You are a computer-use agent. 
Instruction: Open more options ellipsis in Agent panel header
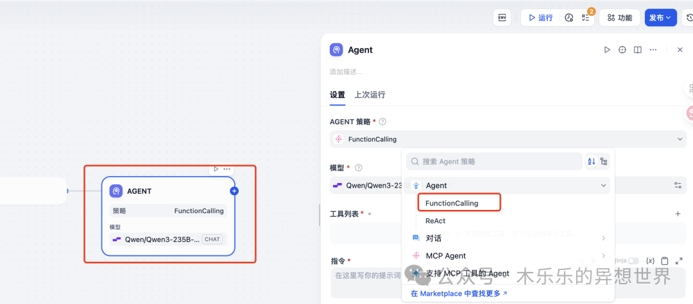[653, 50]
